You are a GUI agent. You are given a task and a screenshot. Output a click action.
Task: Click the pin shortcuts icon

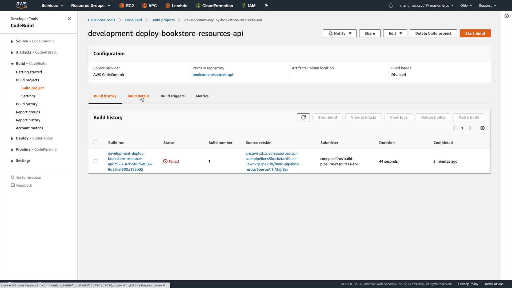266,5
